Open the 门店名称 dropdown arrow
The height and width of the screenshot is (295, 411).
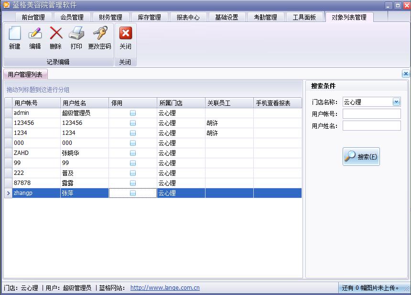396,102
